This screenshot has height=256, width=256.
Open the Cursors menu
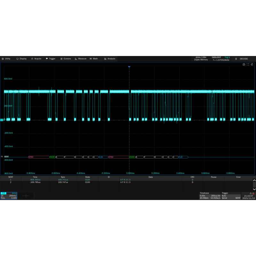[x=66, y=59]
